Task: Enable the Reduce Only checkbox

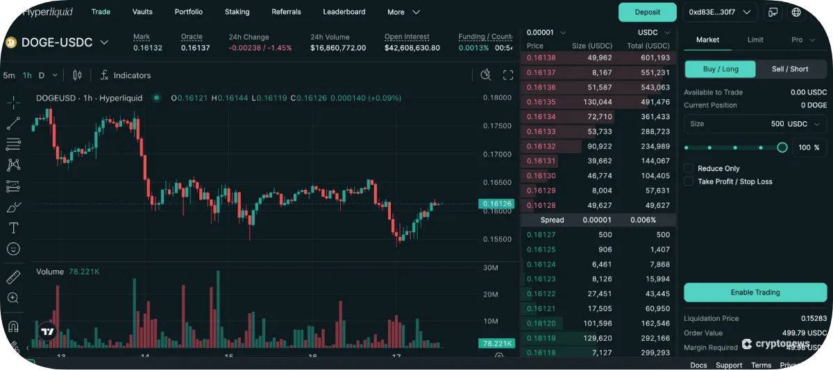Action: click(x=689, y=168)
